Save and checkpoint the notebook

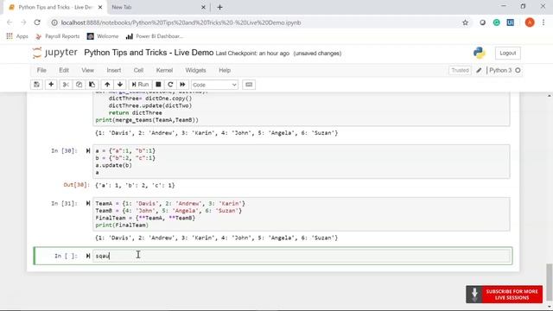(36, 85)
